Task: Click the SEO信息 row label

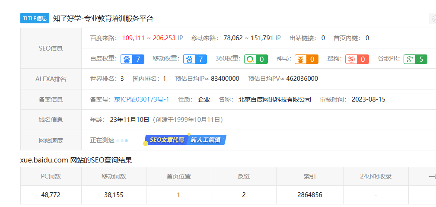Action: point(51,48)
